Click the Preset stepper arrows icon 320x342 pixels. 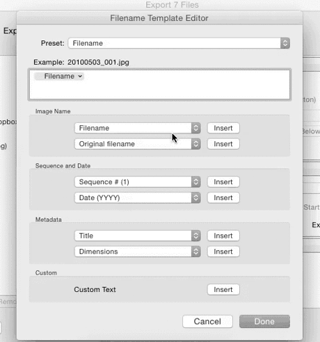pos(285,43)
